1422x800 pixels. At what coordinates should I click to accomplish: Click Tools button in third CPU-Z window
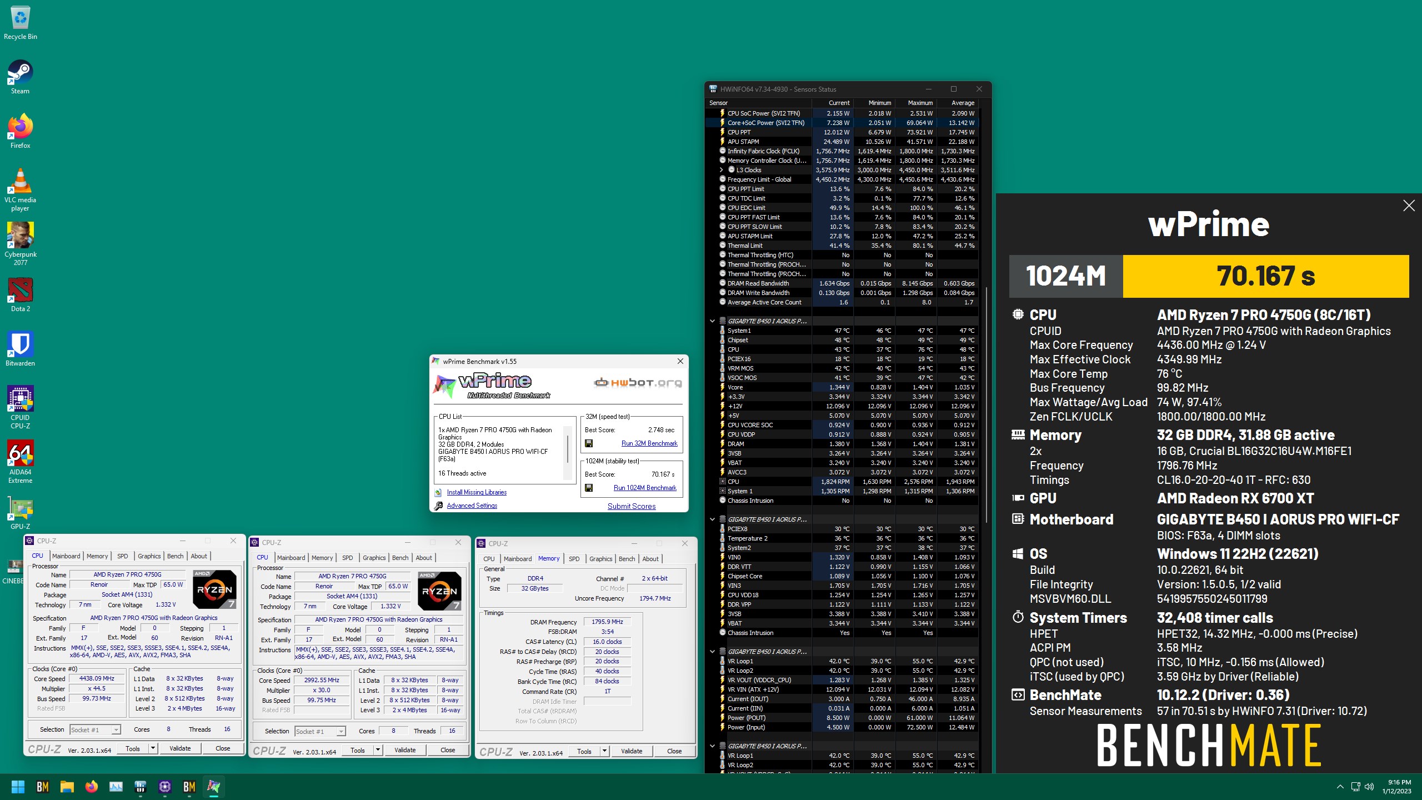coord(584,751)
